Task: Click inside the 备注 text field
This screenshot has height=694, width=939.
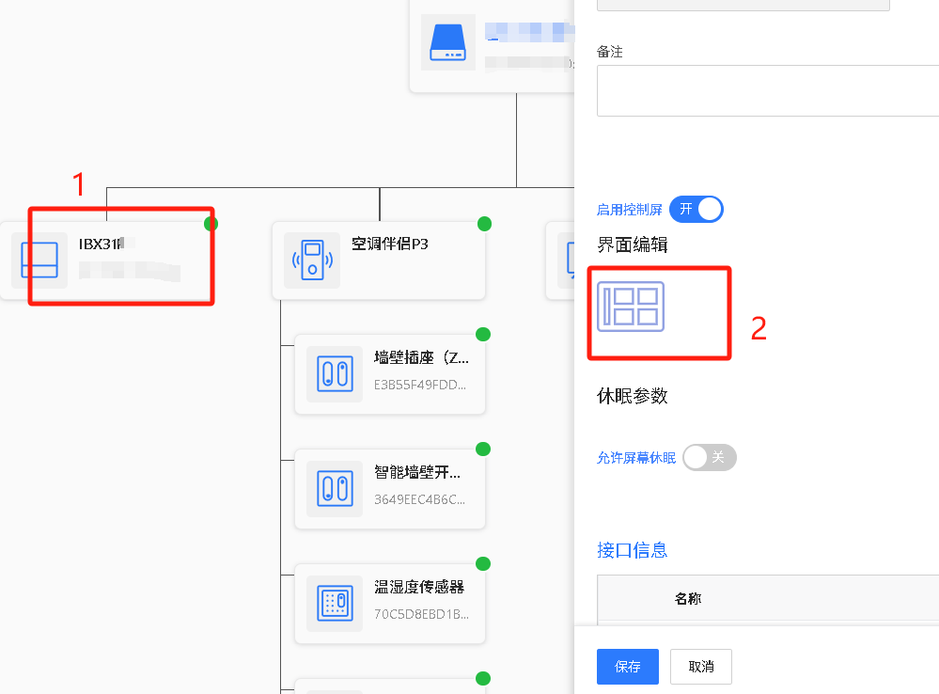Action: 767,90
